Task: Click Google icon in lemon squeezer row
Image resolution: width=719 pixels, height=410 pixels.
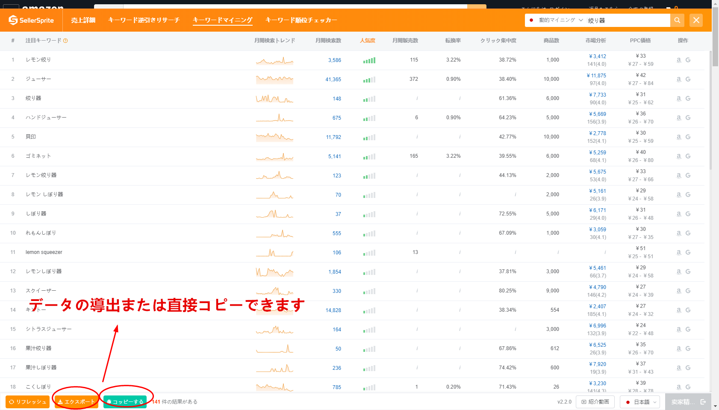Action: point(688,253)
